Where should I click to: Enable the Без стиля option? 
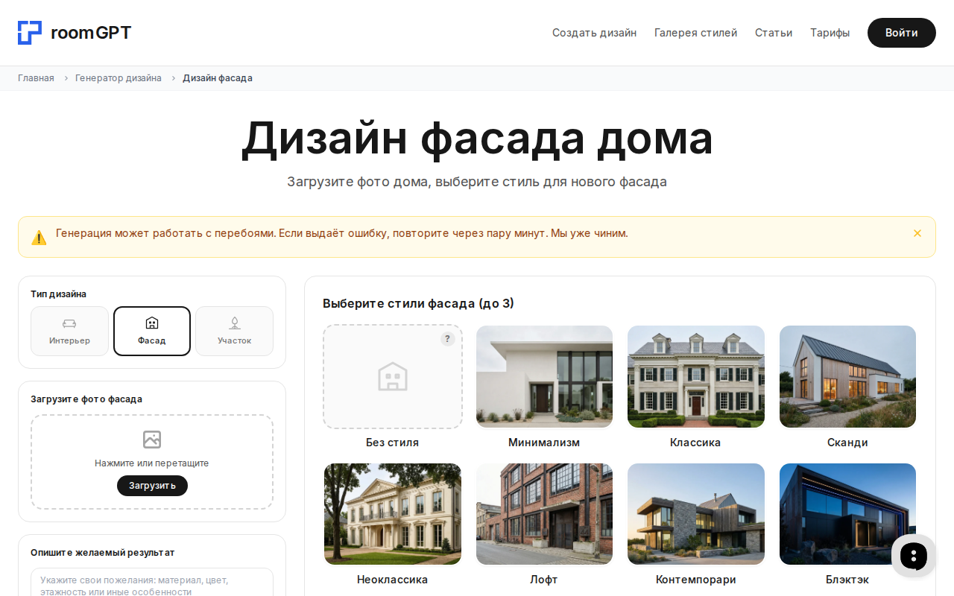(392, 376)
